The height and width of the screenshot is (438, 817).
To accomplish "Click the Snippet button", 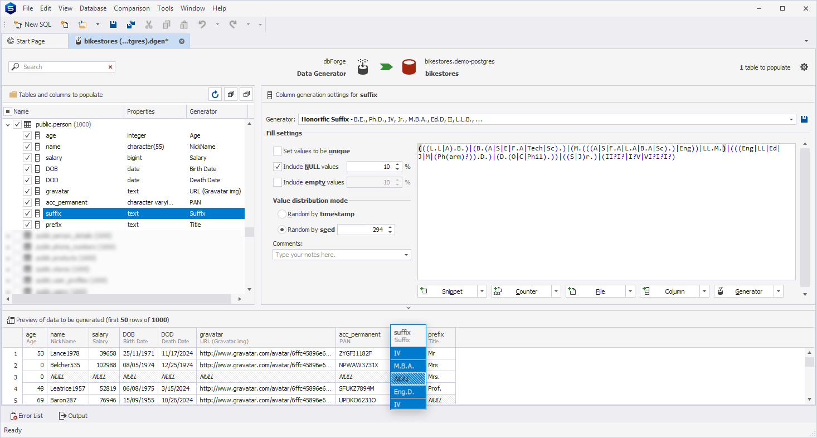I will pyautogui.click(x=447, y=291).
